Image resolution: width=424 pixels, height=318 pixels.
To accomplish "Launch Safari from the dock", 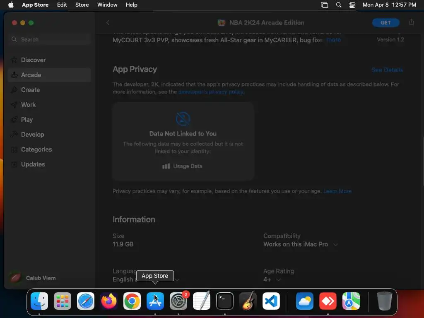I will point(86,301).
